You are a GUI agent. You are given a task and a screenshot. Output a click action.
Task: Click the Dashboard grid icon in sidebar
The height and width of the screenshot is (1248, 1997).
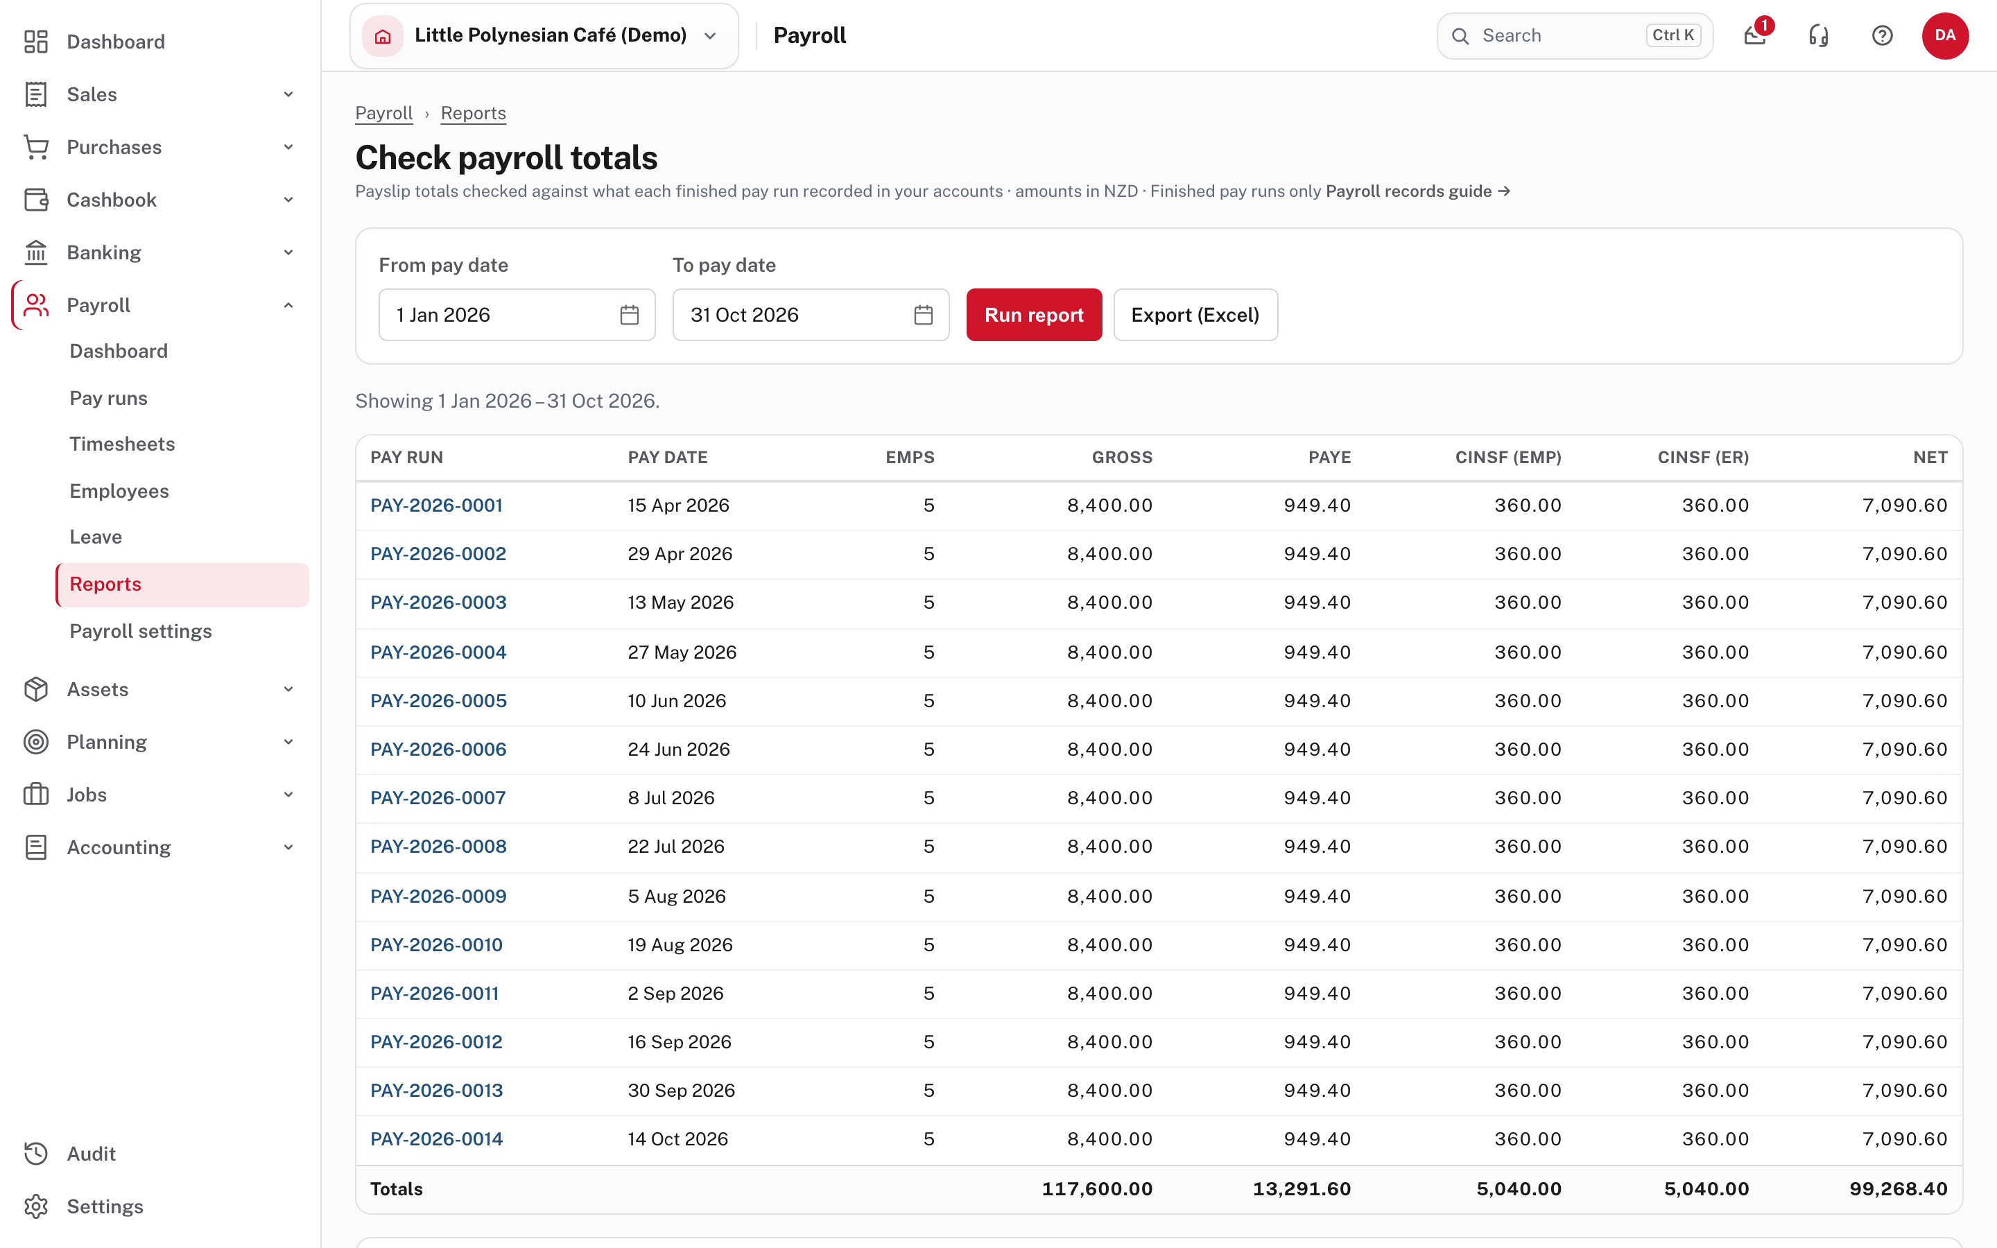coord(36,42)
